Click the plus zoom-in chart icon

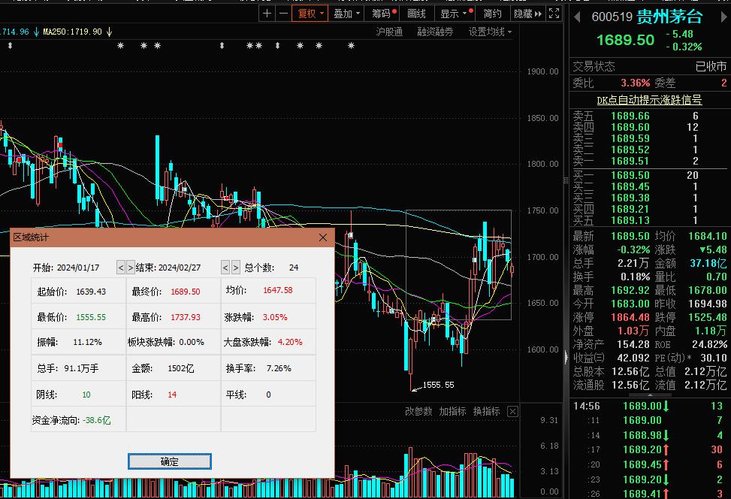point(267,14)
